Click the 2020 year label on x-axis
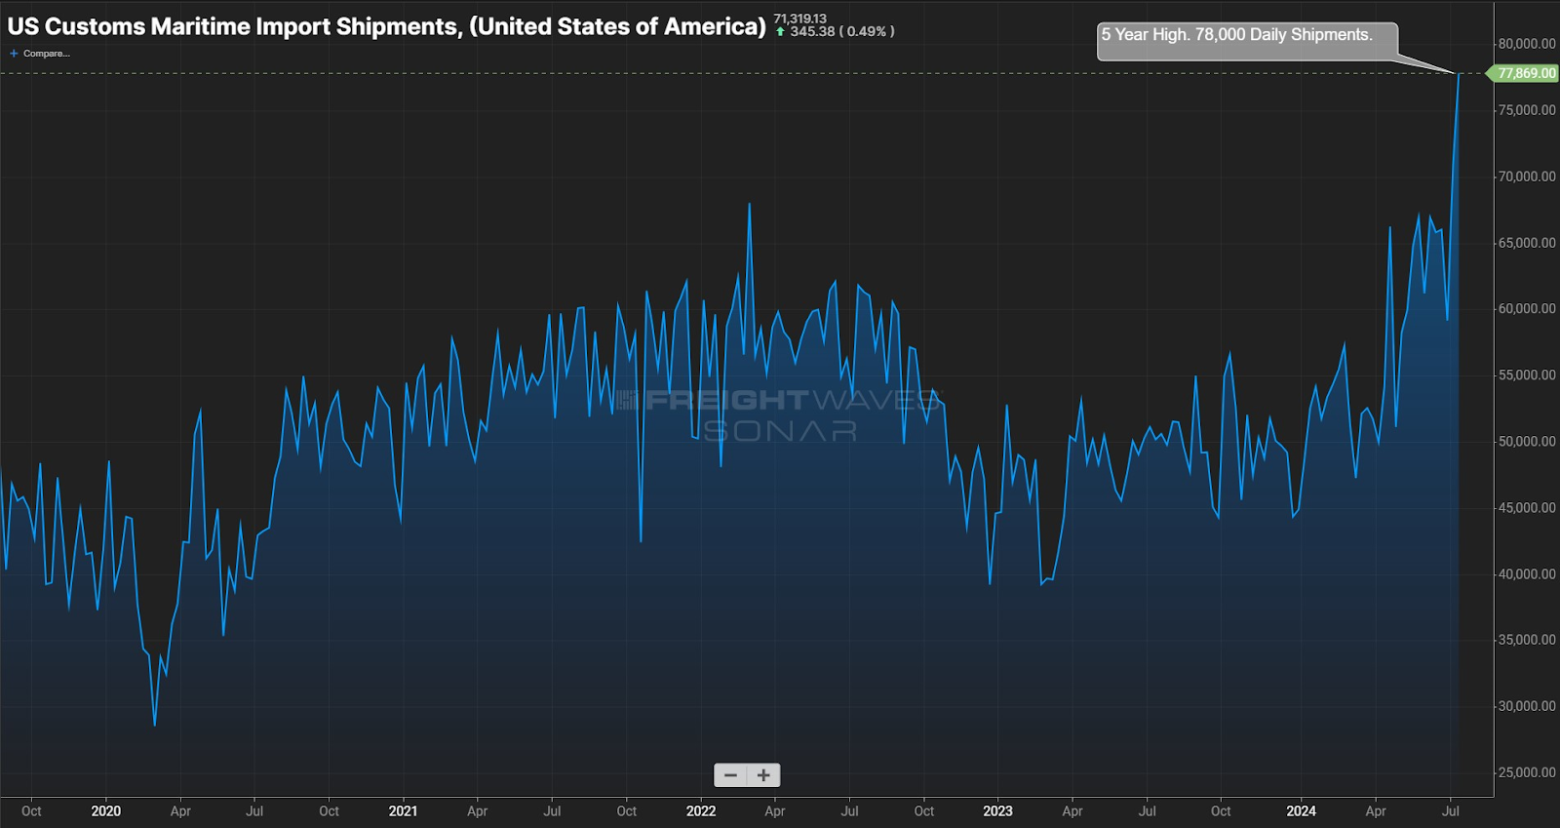Viewport: 1560px width, 828px height. [106, 811]
